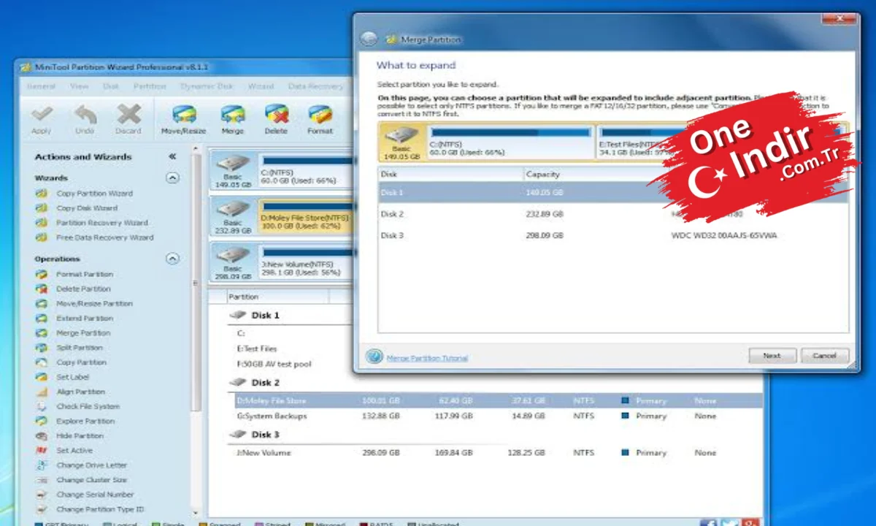This screenshot has width=876, height=526.
Task: Select Disk 2 row in dialog list
Action: [613, 214]
